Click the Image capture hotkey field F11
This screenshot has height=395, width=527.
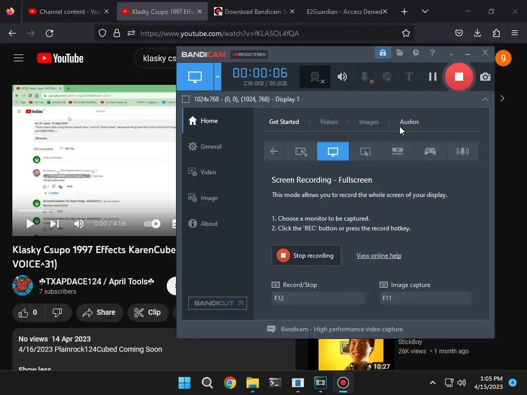(426, 298)
